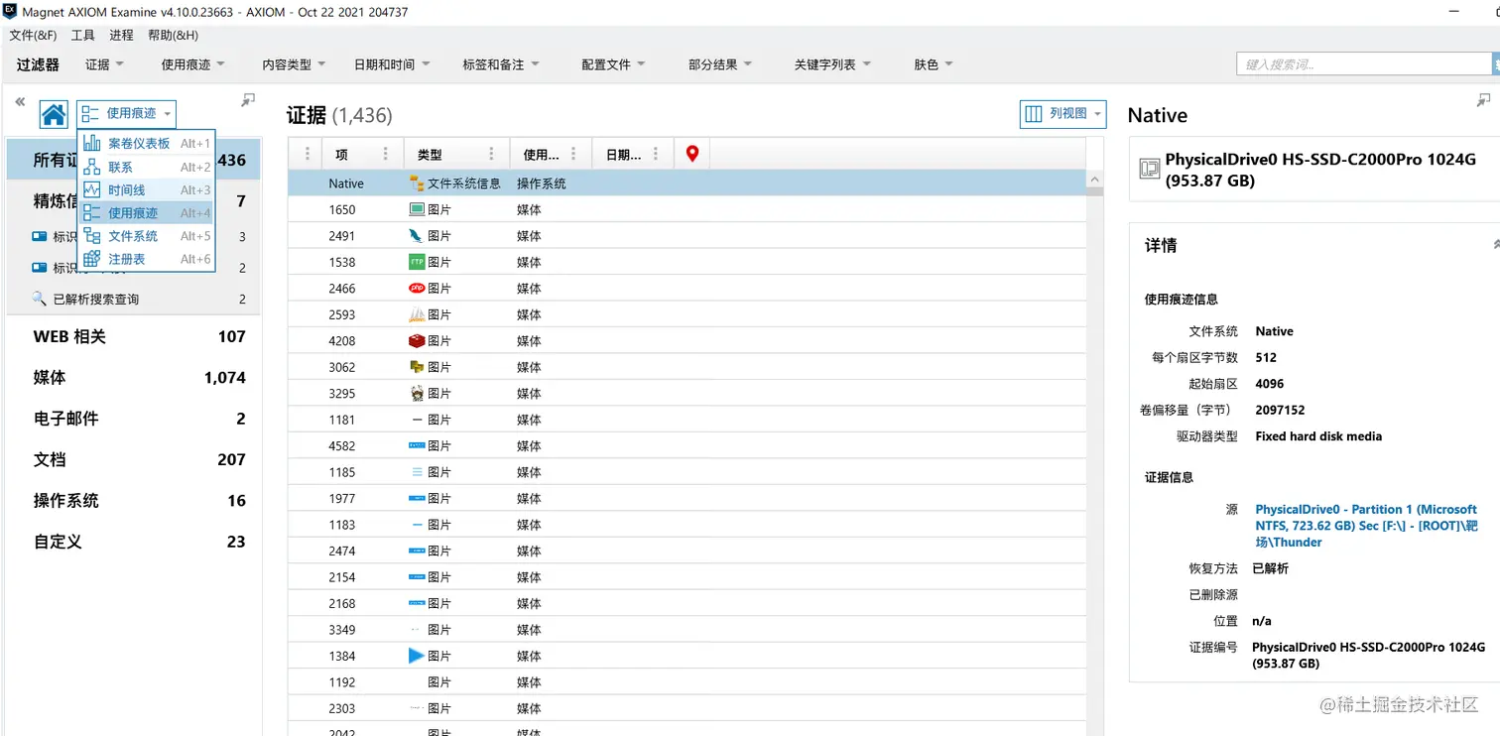Open the 肤色 filter dropdown
Viewport: 1500px width, 736px height.
click(x=934, y=64)
